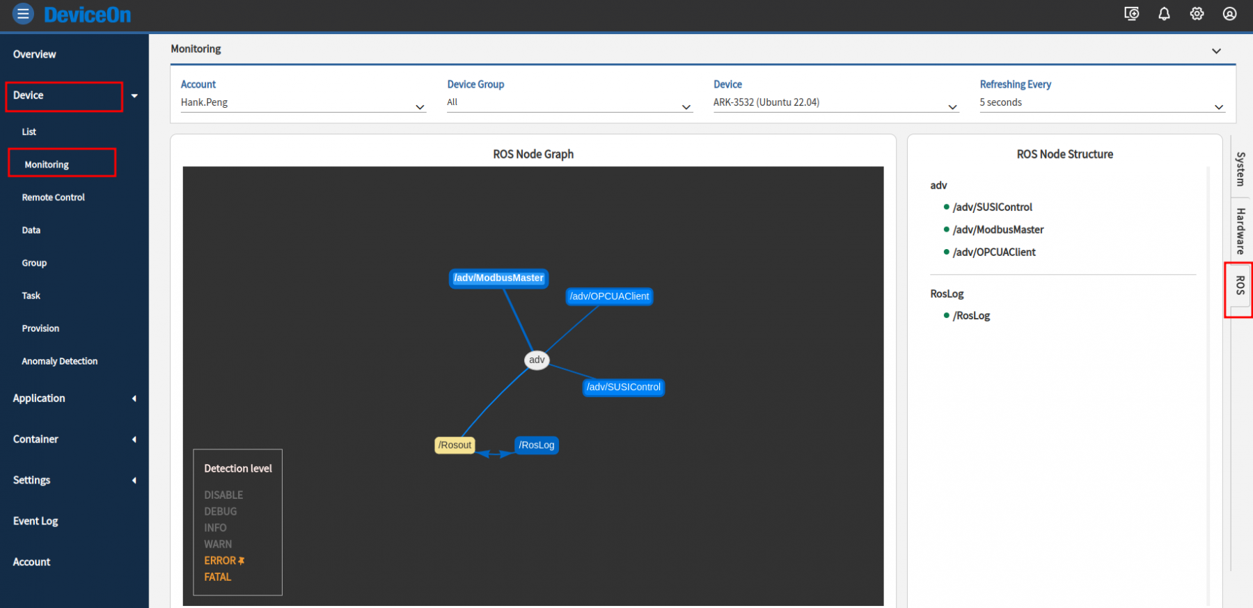
Task: Open the Refreshing Every dropdown
Action: 1101,103
